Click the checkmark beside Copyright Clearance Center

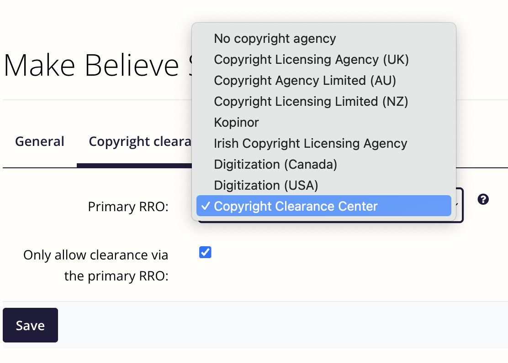click(206, 206)
